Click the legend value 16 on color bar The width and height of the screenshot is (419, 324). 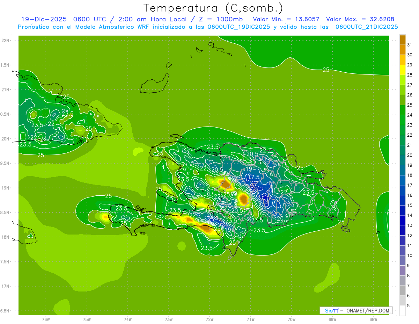point(410,195)
